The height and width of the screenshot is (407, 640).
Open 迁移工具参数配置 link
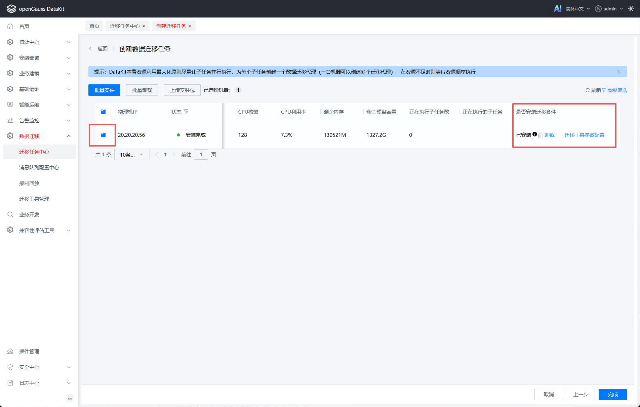pos(584,135)
